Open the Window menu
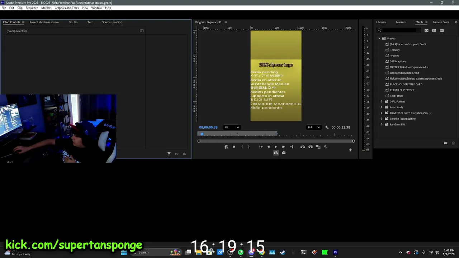Viewport: 459px width, 258px height. (96, 8)
